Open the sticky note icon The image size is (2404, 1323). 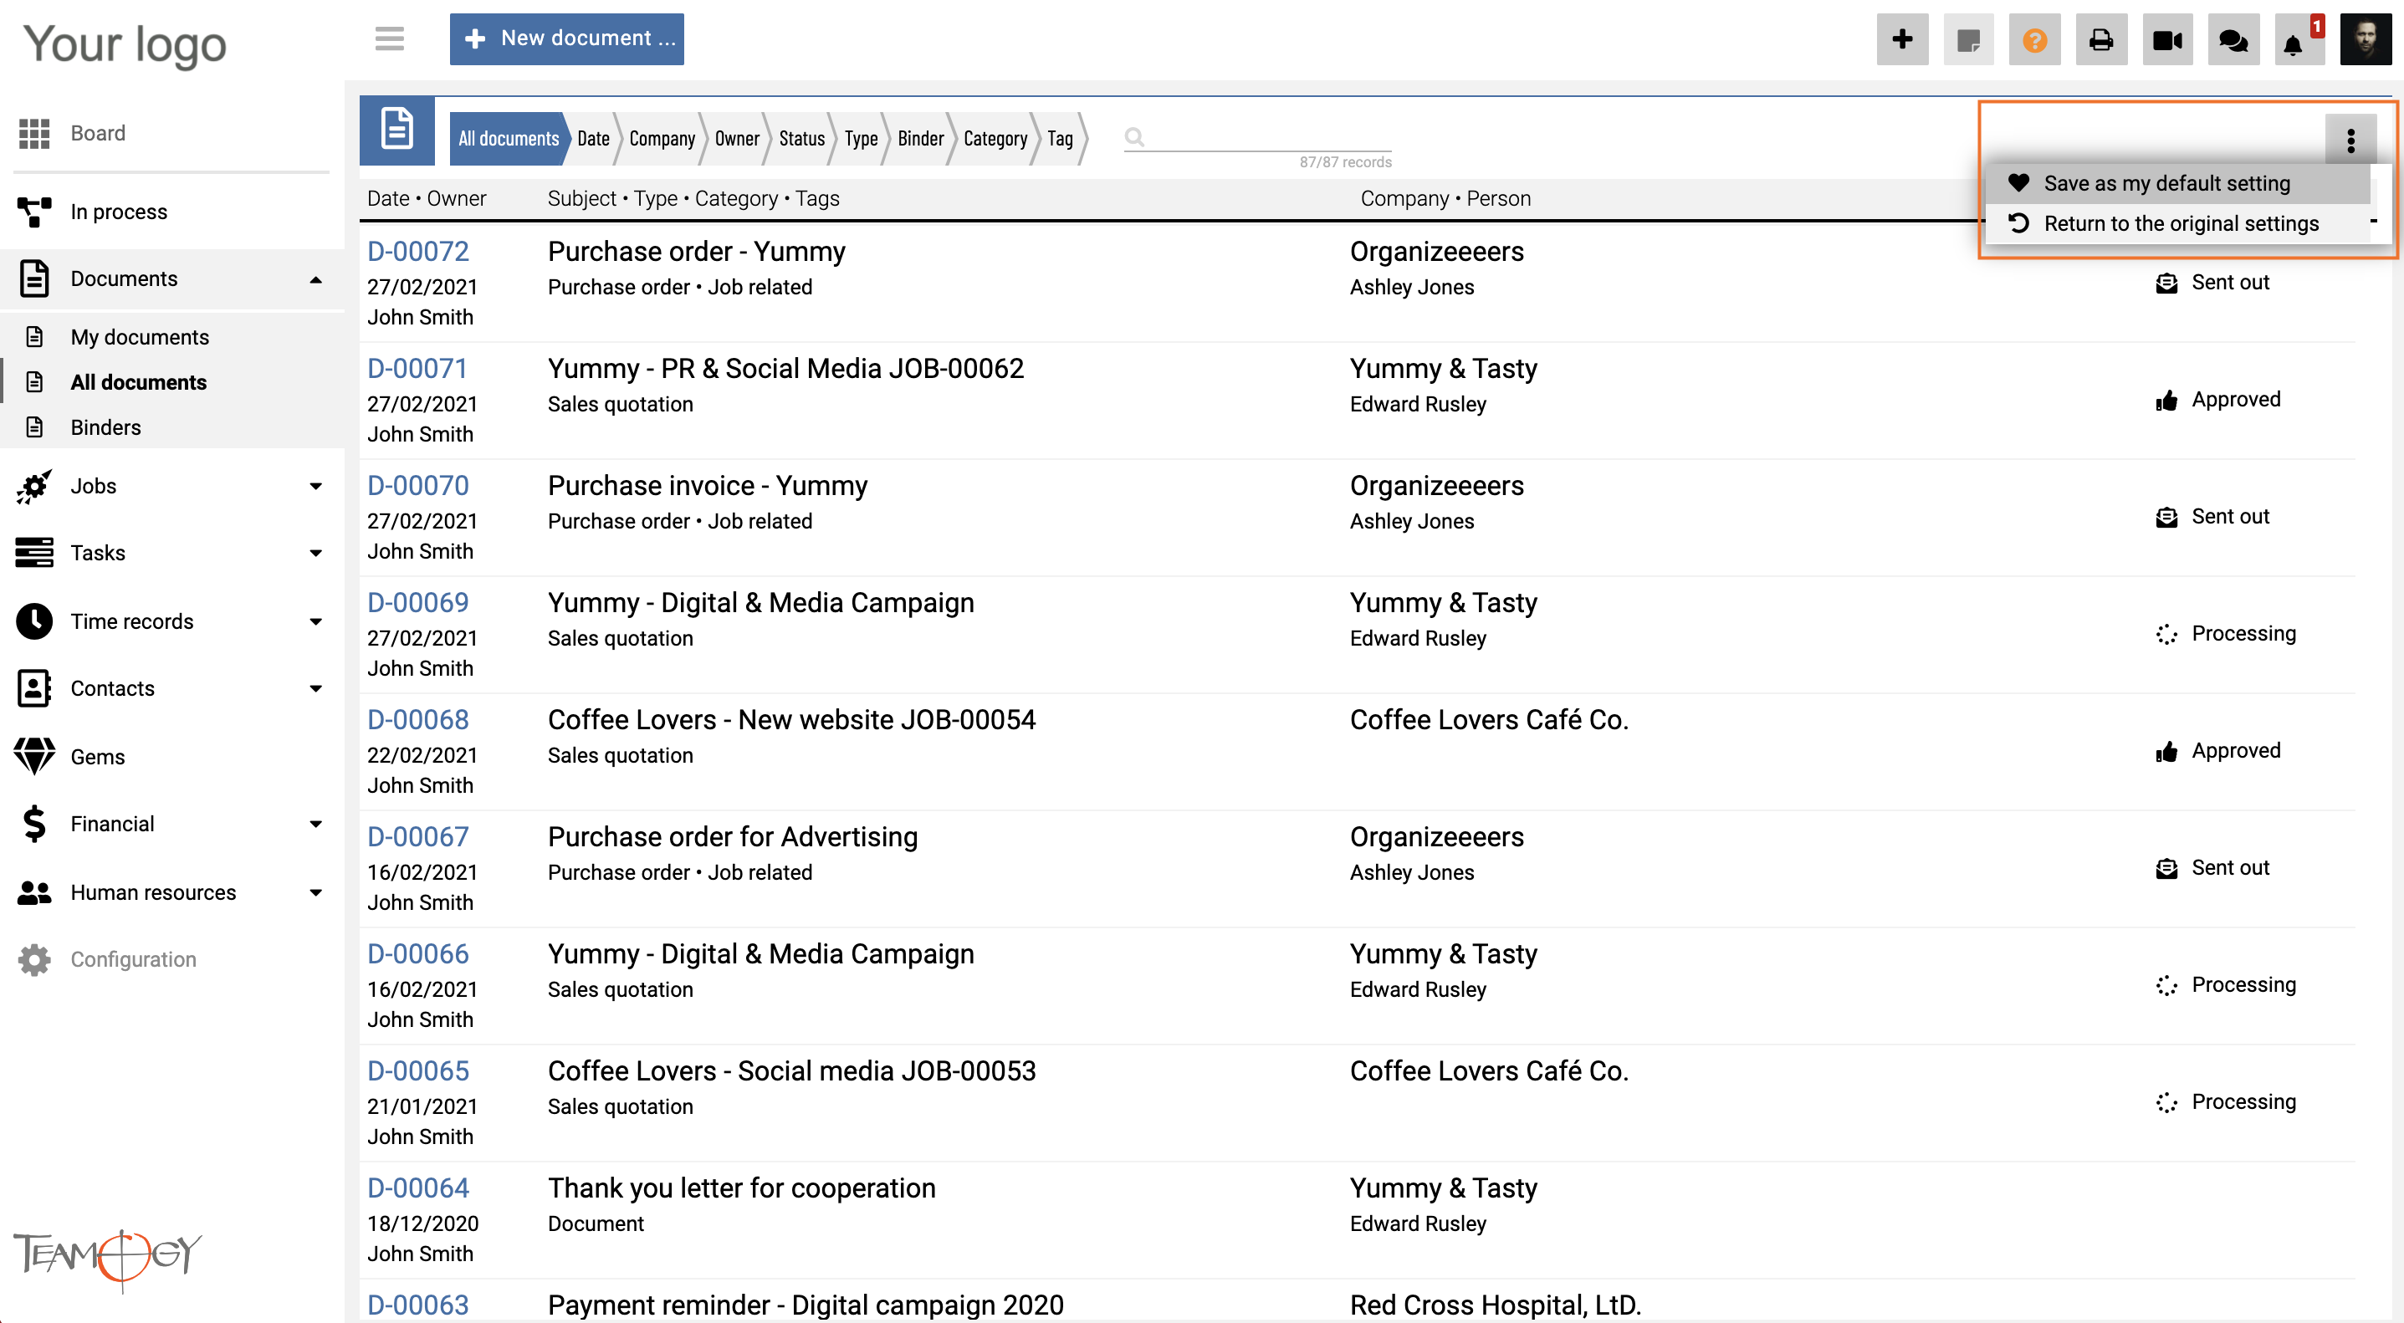[1968, 39]
